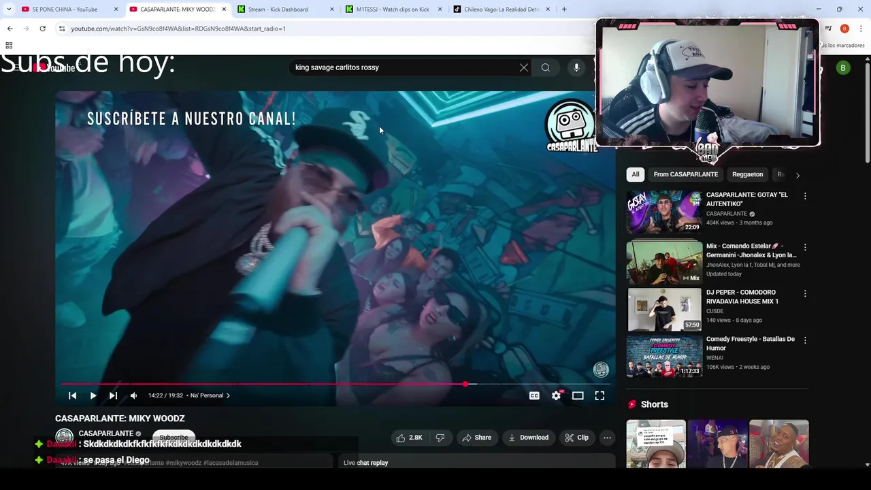871x490 pixels.
Task: Open CASAPARLANTE channel watermark in video
Action: point(600,370)
